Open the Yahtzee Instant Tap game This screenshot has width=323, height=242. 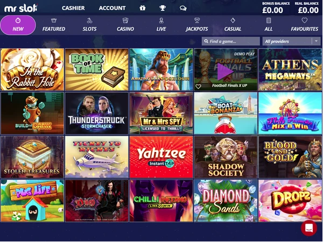click(161, 157)
